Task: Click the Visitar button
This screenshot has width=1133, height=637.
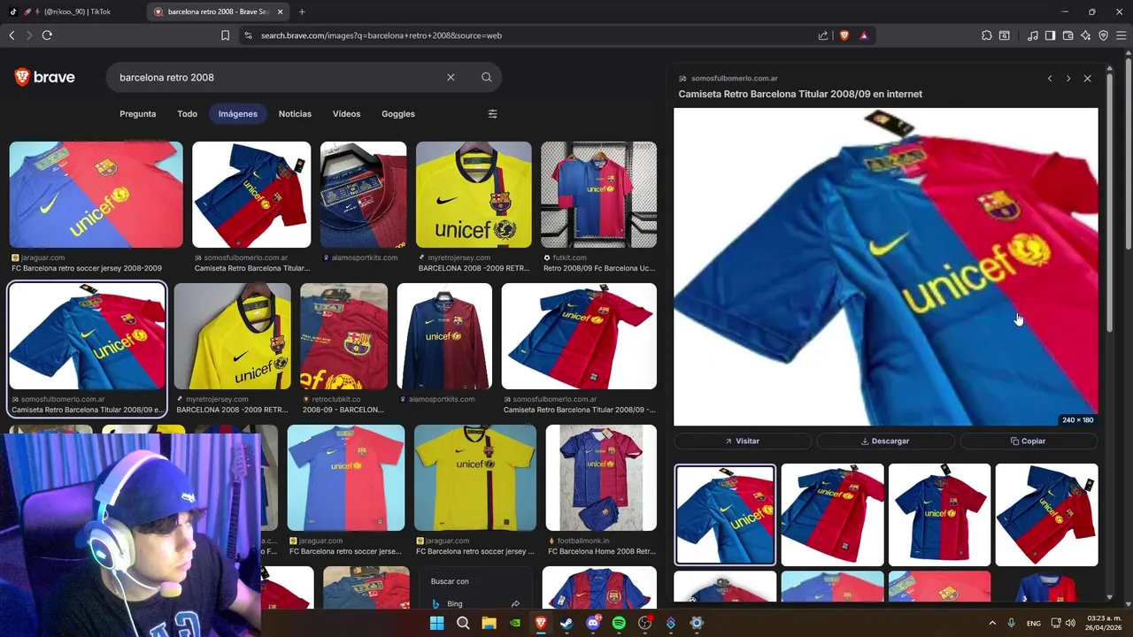Action: pyautogui.click(x=742, y=441)
